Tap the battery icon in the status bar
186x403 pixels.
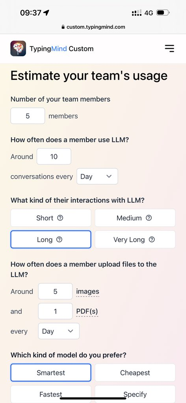[x=163, y=13]
